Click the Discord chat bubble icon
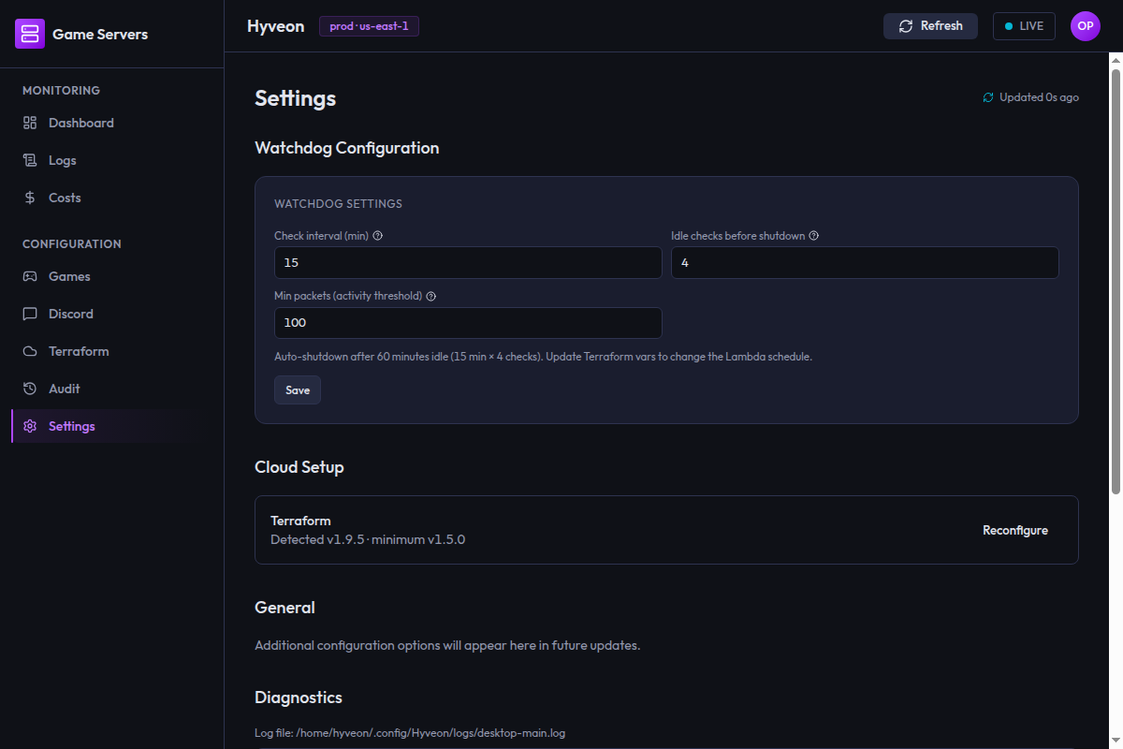The width and height of the screenshot is (1123, 749). 30,314
